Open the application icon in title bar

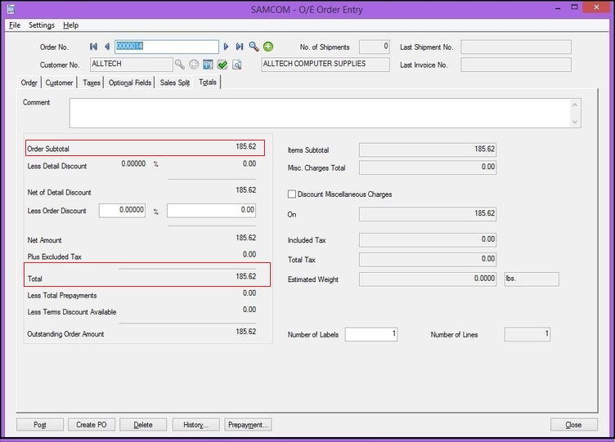11,9
